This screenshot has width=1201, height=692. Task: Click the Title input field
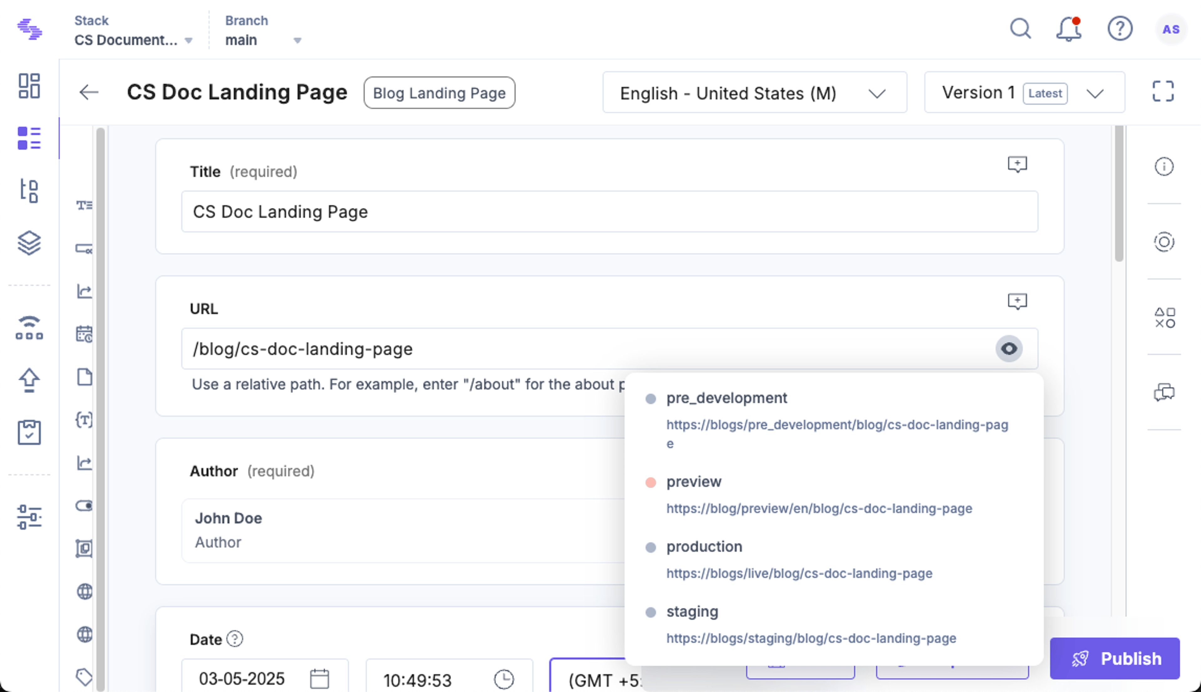pos(610,212)
